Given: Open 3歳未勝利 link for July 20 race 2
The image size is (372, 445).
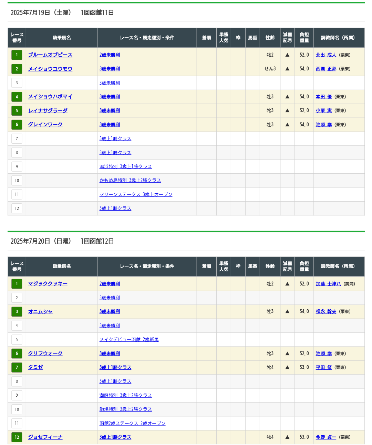Looking at the screenshot, I should click(x=110, y=298).
